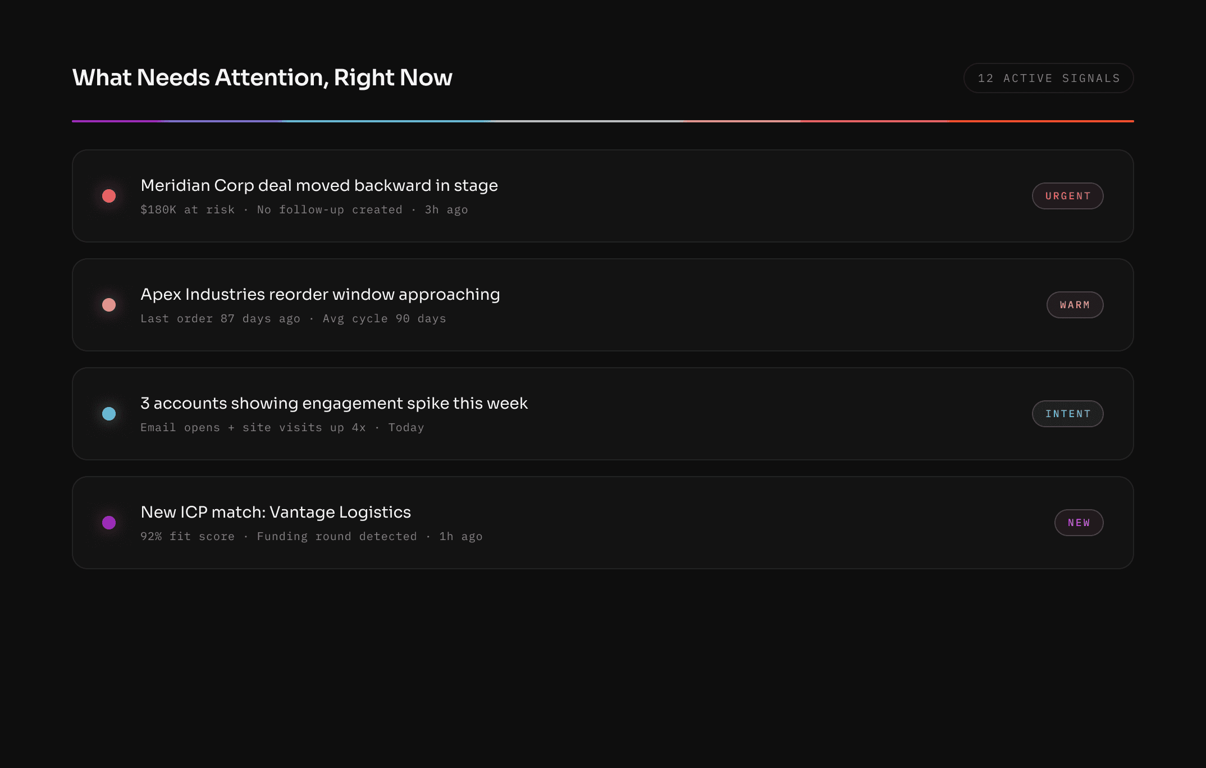Click empty area of Meridian Corp card

[758, 196]
